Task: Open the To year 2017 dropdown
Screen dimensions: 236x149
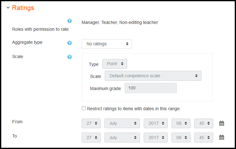Action: 156,138
